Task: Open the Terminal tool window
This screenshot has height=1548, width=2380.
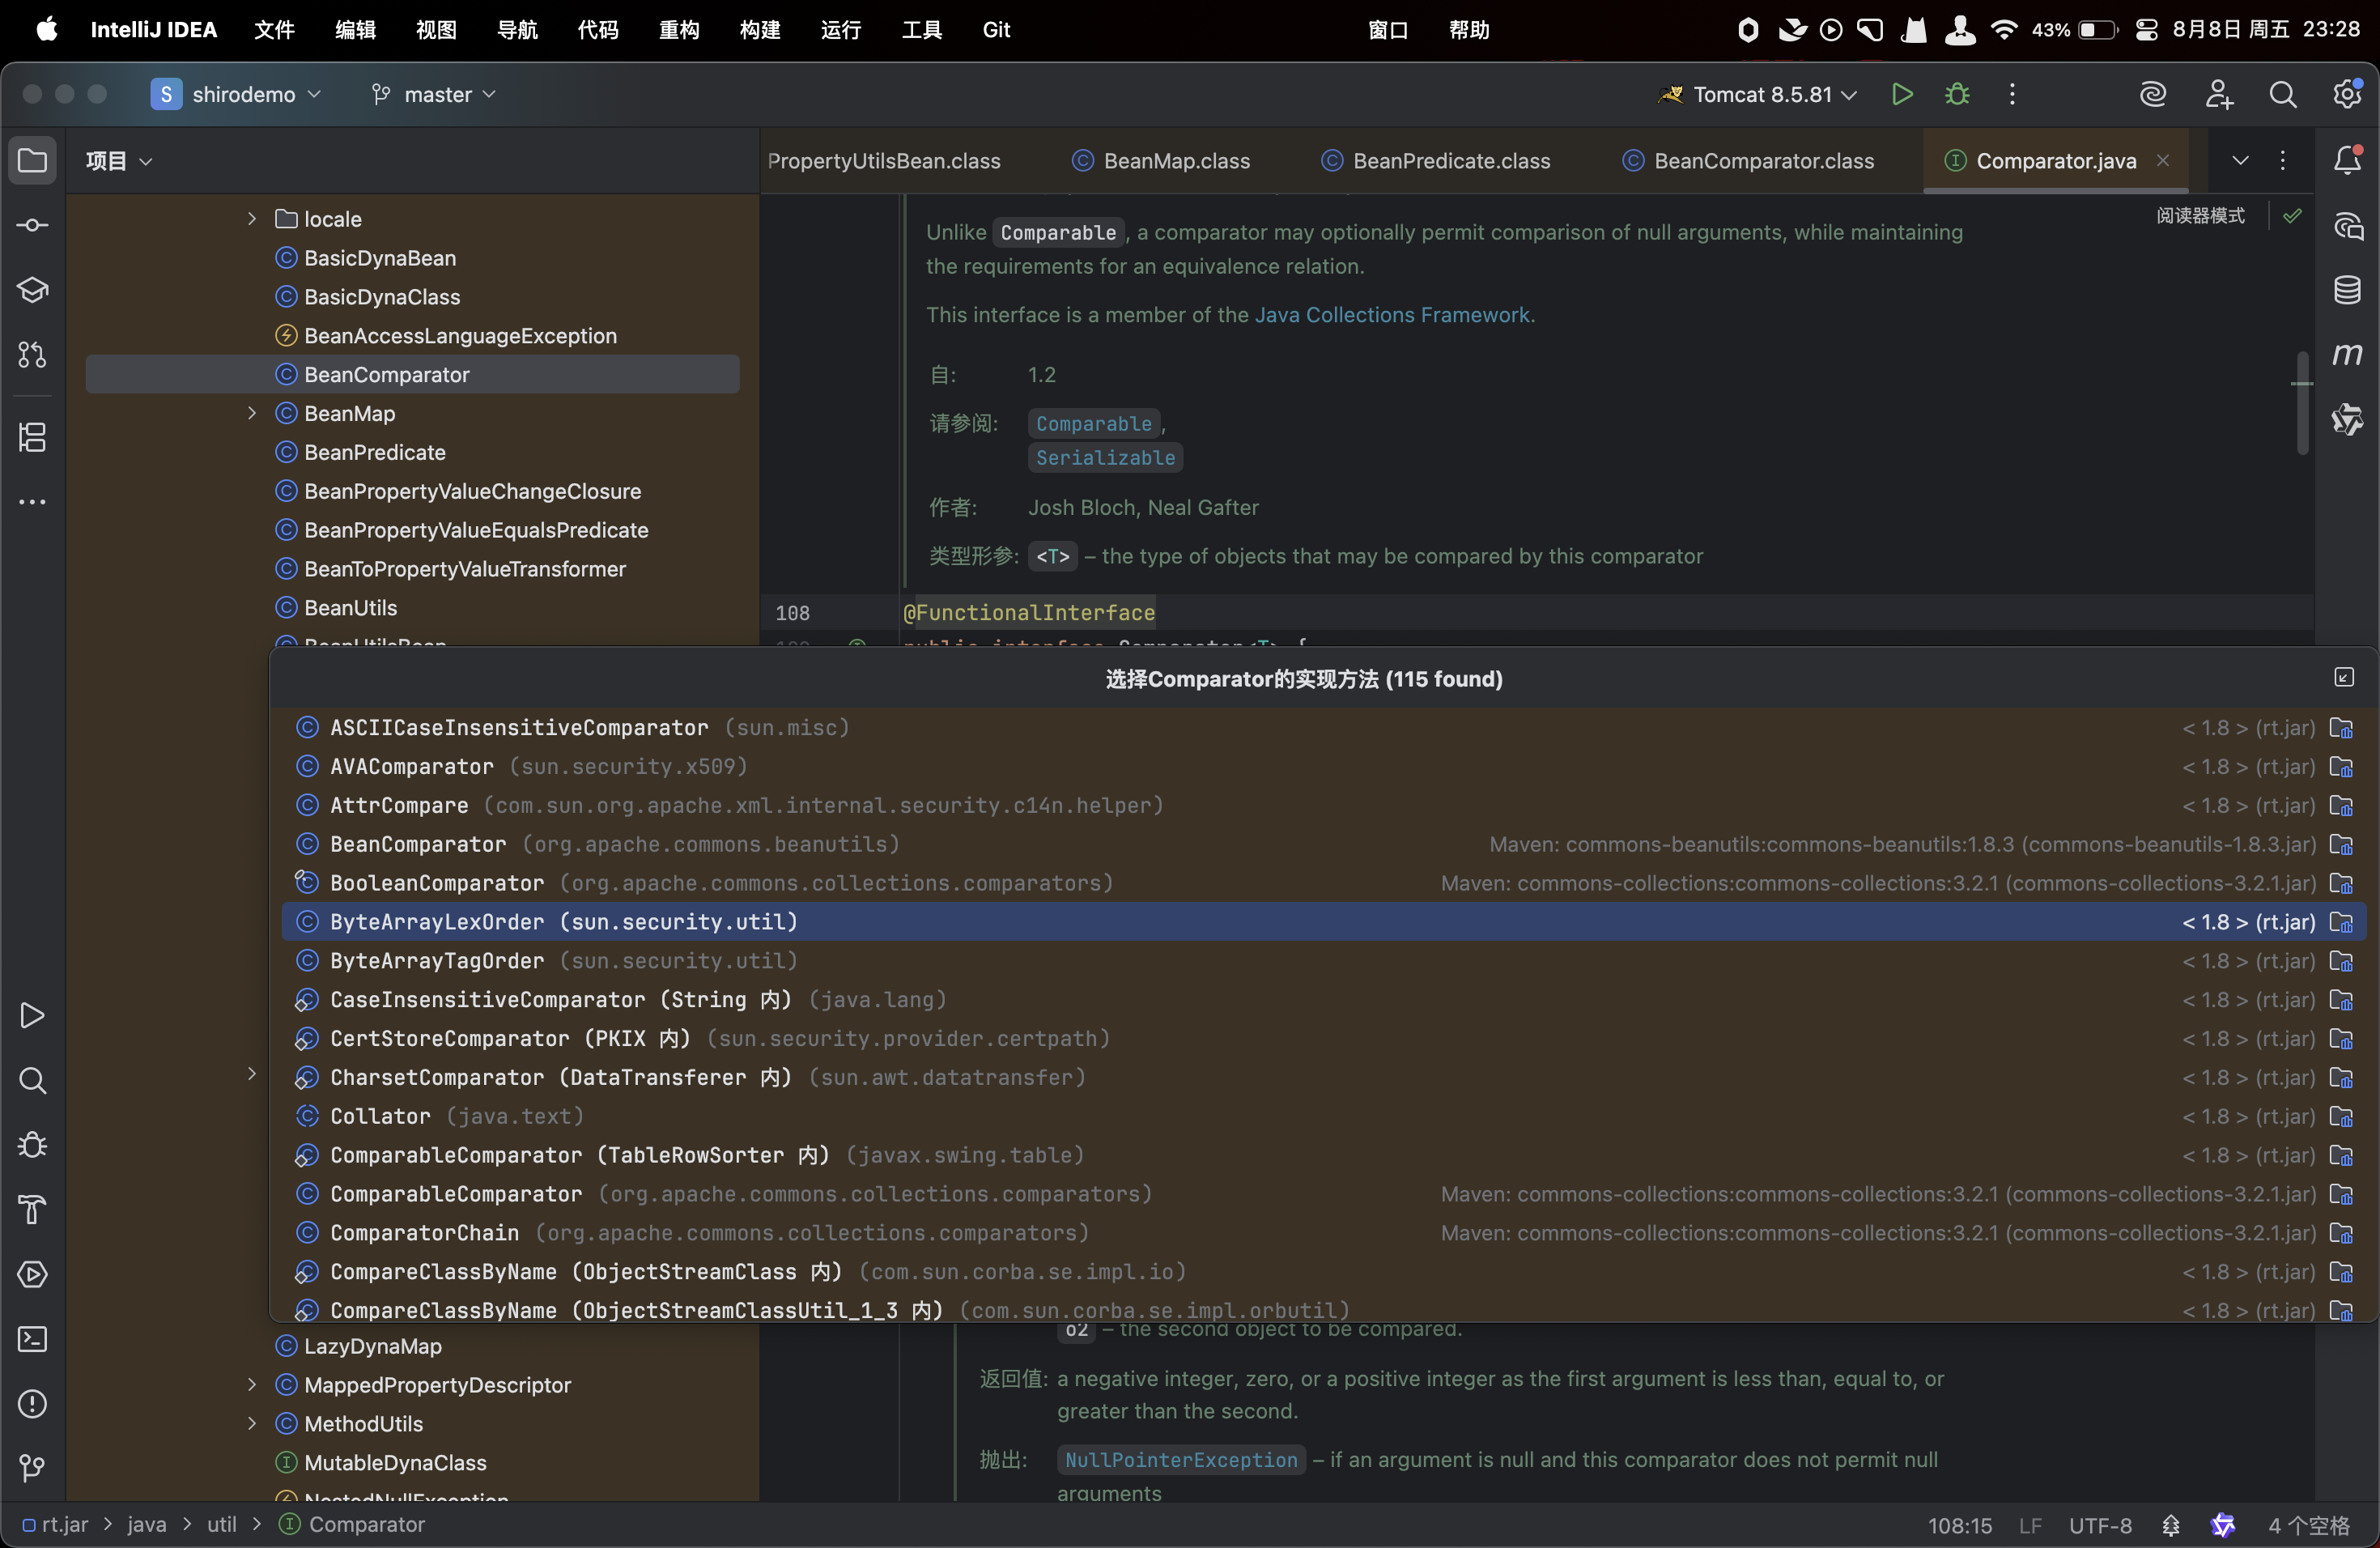Action: (x=32, y=1339)
